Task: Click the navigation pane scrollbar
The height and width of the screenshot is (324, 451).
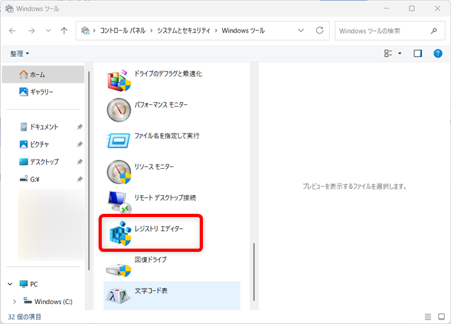Action: pos(89,171)
